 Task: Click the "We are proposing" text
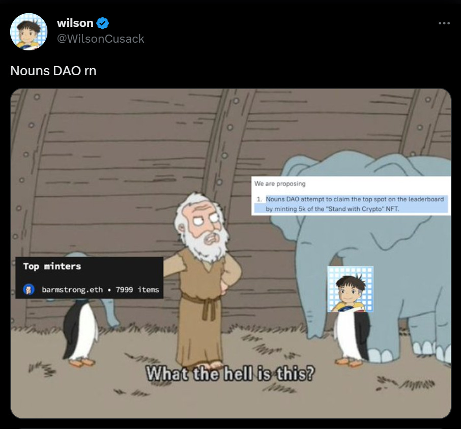coord(280,183)
